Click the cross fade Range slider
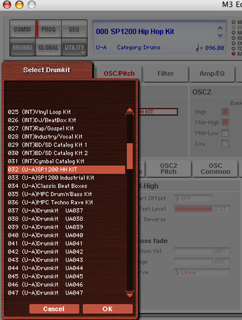The width and height of the screenshot is (242, 320). 193,262
